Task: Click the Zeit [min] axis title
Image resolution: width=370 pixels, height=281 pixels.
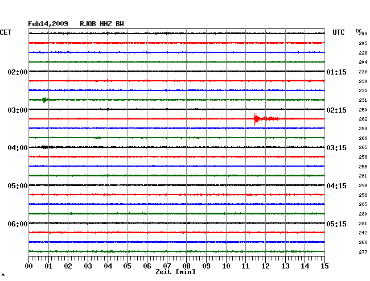Action: pos(175,272)
